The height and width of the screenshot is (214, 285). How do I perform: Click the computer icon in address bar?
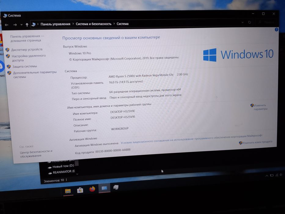tap(33, 24)
